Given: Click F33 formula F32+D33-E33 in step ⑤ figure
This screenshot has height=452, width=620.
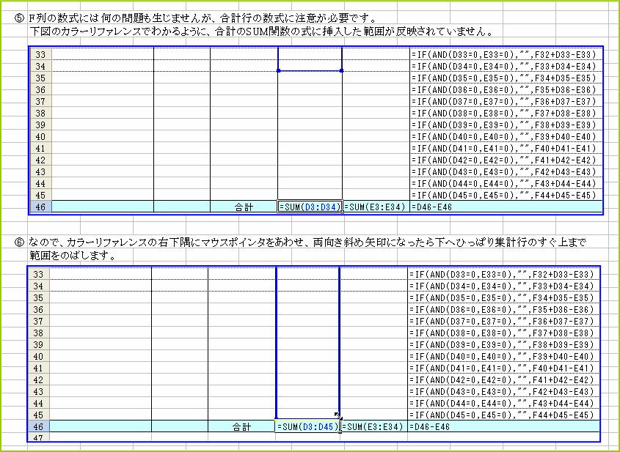Looking at the screenshot, I should tap(506, 54).
